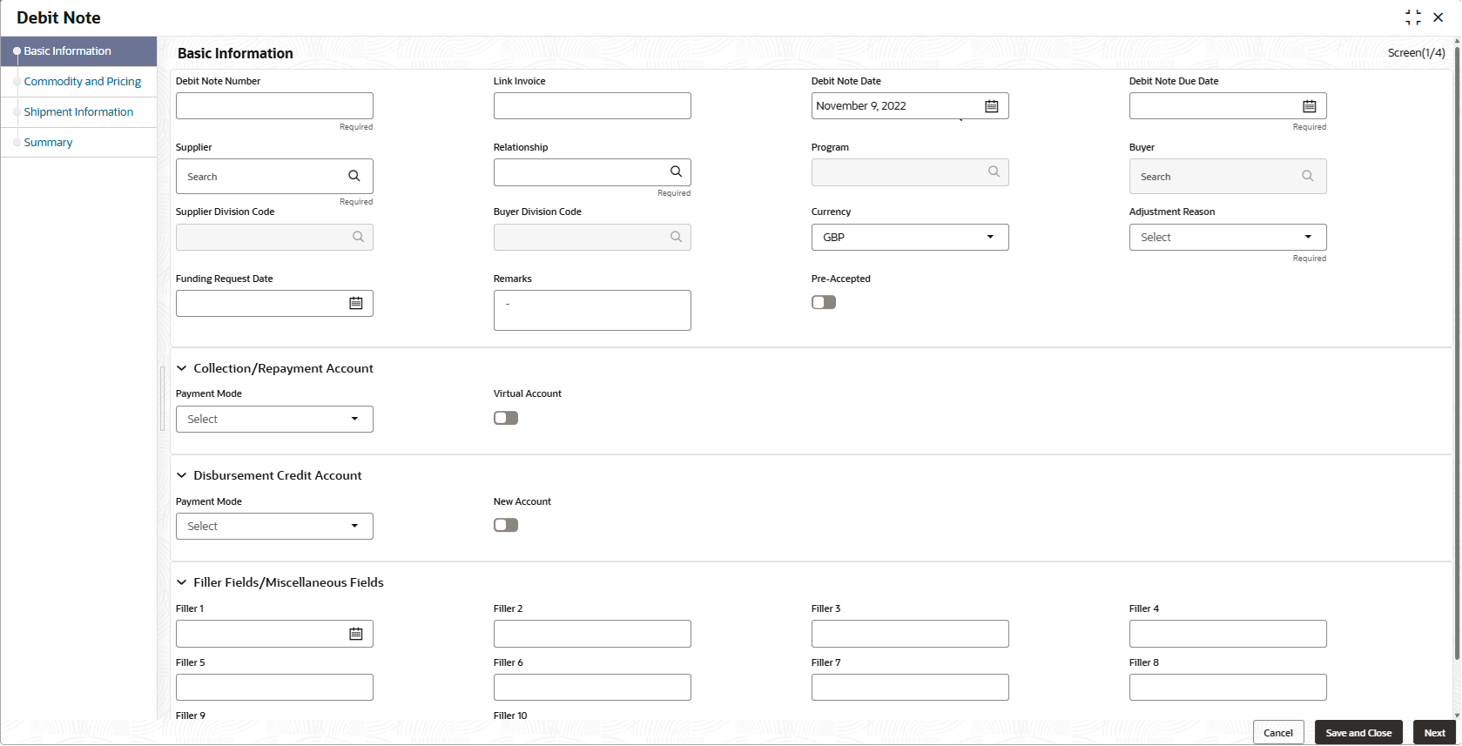Open the Shipment Information step
Viewport: 1462px width, 746px height.
[78, 112]
